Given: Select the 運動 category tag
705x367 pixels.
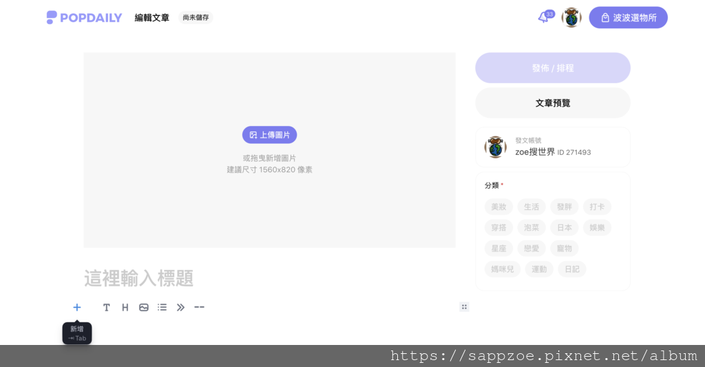Looking at the screenshot, I should 539,269.
